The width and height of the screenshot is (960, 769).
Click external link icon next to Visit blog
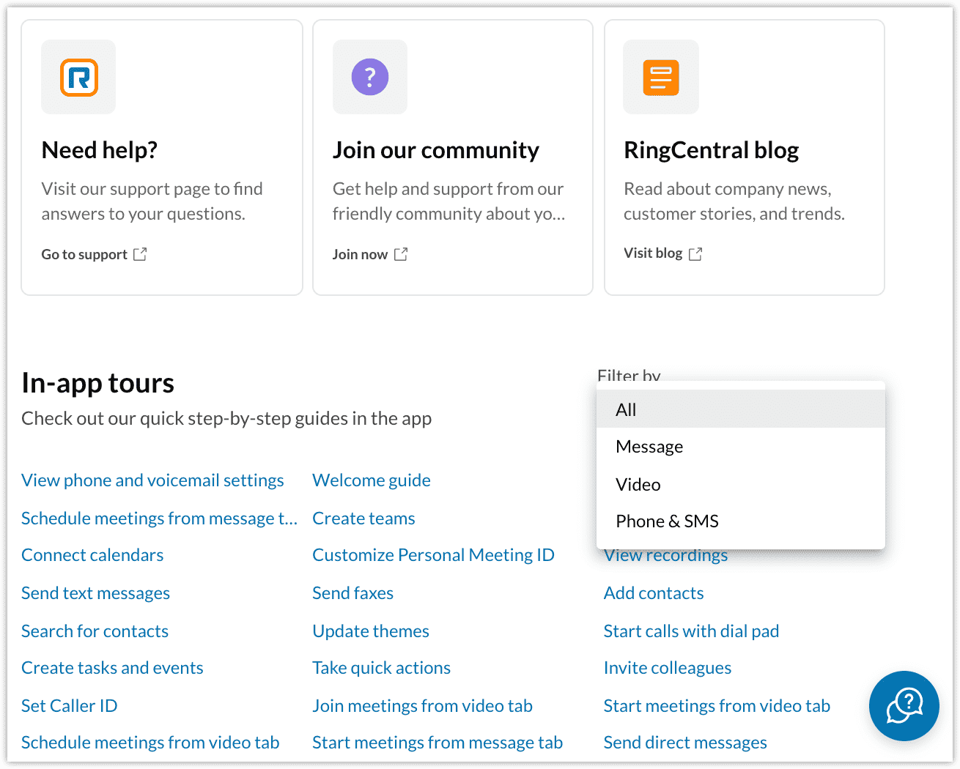pyautogui.click(x=695, y=253)
